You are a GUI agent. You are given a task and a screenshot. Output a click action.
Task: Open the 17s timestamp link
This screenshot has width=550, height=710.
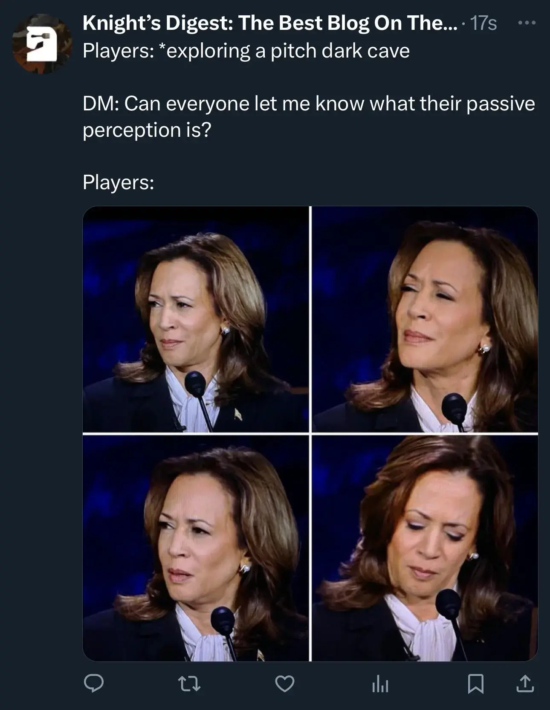pos(484,23)
